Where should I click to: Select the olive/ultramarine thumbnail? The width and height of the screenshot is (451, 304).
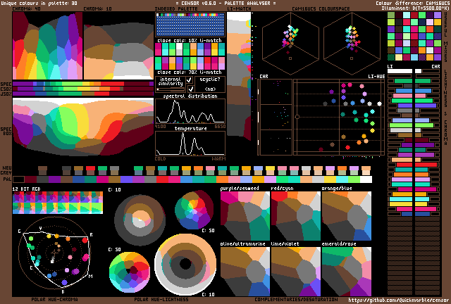click(245, 271)
